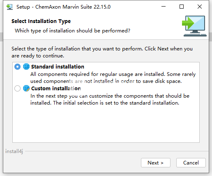This screenshot has width=212, height=176.
Task: Click the Custom installation description text
Action: click(110, 99)
